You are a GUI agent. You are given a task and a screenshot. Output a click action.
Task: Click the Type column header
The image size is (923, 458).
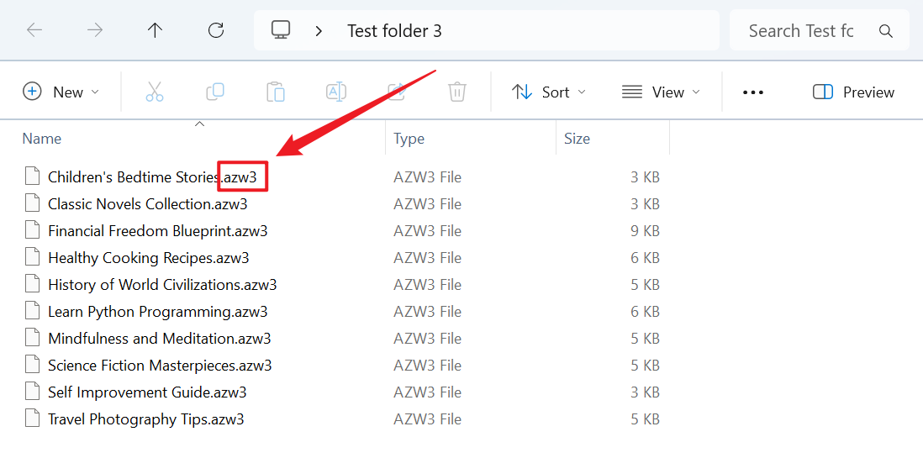tap(409, 139)
